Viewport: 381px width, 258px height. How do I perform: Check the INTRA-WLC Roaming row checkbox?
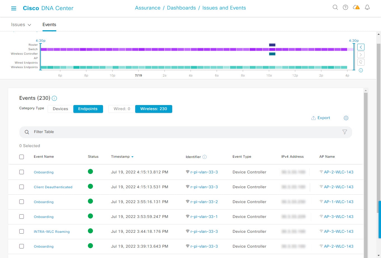pos(22,231)
